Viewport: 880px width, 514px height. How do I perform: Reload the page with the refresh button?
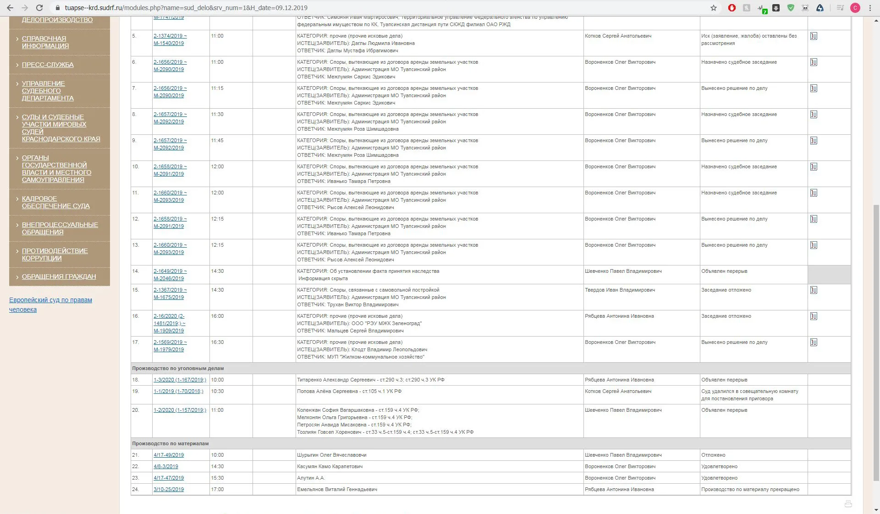[39, 8]
